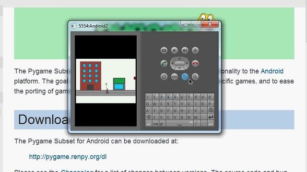
Task: Click the G key on emulator keyboard
Action: (176, 110)
